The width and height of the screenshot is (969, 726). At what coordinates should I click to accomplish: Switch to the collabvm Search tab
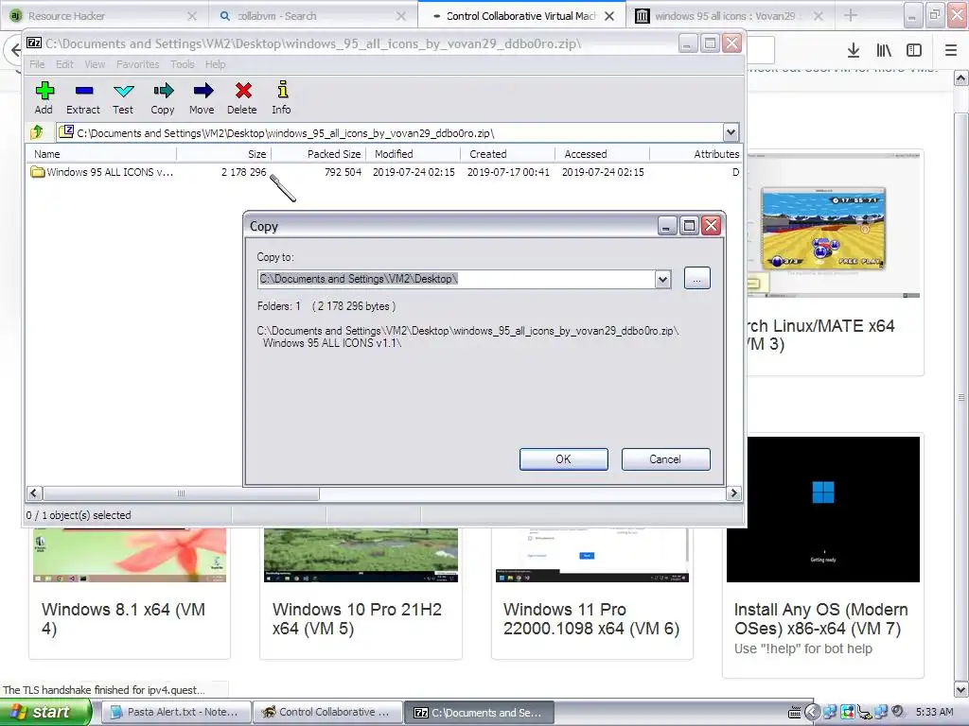click(x=313, y=16)
